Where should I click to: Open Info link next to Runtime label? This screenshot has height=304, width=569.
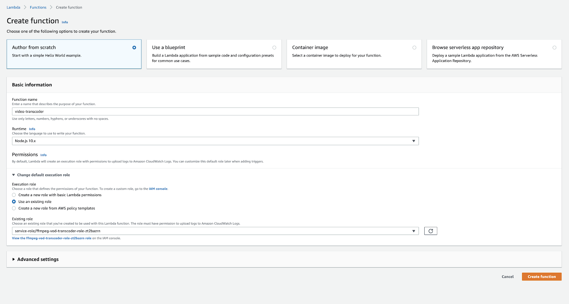point(32,129)
